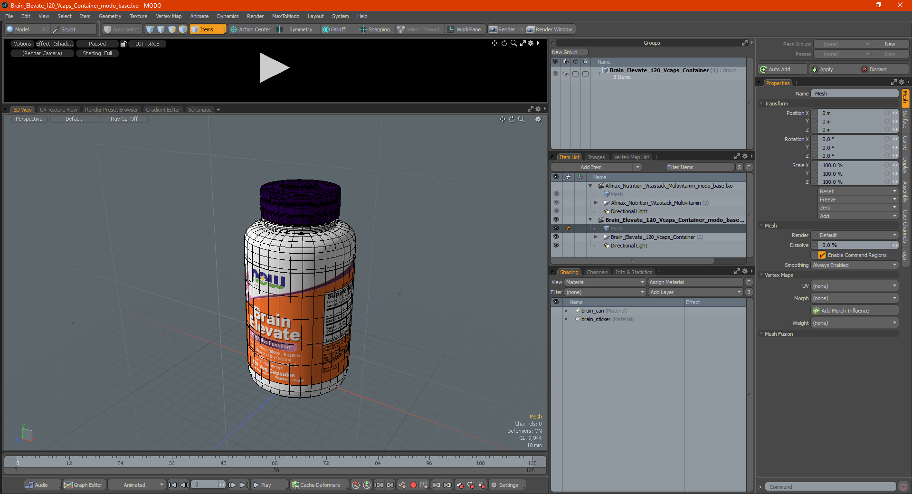The width and height of the screenshot is (912, 494).
Task: Toggle visibility of Allmax_Nutrition_Vitastack_Multivitamin item
Action: click(556, 203)
